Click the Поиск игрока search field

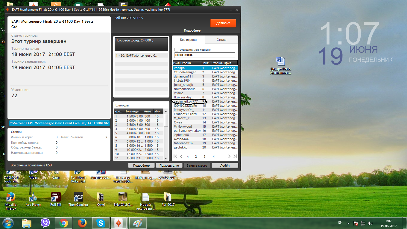click(x=205, y=55)
